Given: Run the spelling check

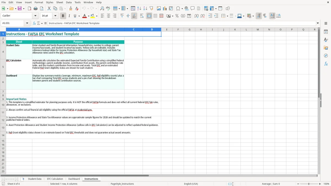Looking at the screenshot, I should pyautogui.click(x=108, y=9).
